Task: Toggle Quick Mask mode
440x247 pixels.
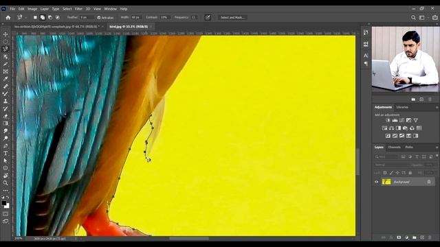Action: point(5,213)
